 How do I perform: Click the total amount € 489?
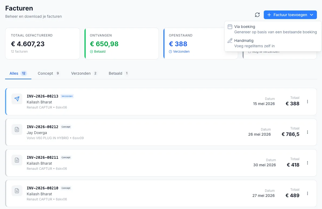[292, 196]
